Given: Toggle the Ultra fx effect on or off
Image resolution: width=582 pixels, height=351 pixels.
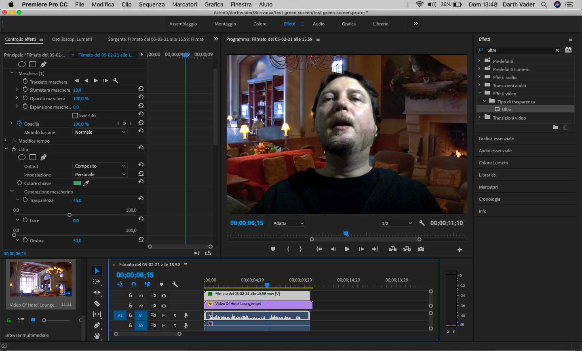Looking at the screenshot, I should (x=14, y=149).
